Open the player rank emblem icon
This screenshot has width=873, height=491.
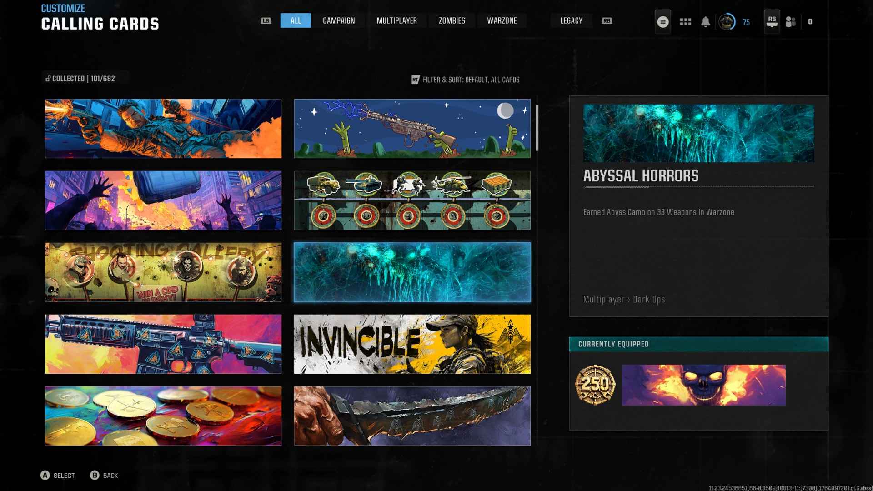(727, 22)
